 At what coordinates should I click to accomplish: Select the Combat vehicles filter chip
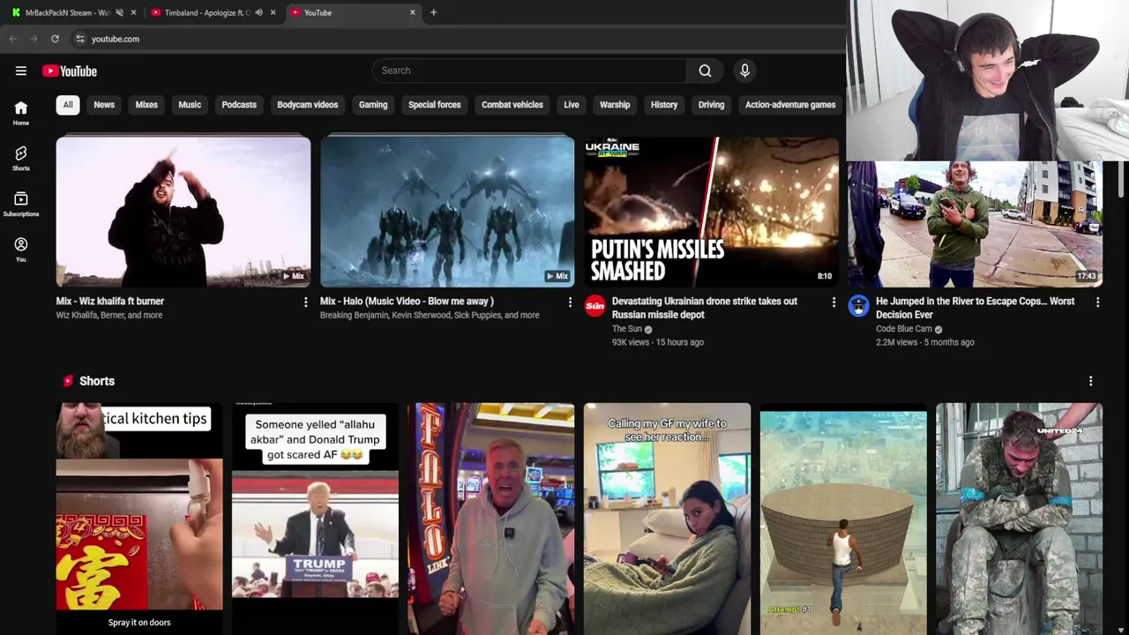click(512, 105)
